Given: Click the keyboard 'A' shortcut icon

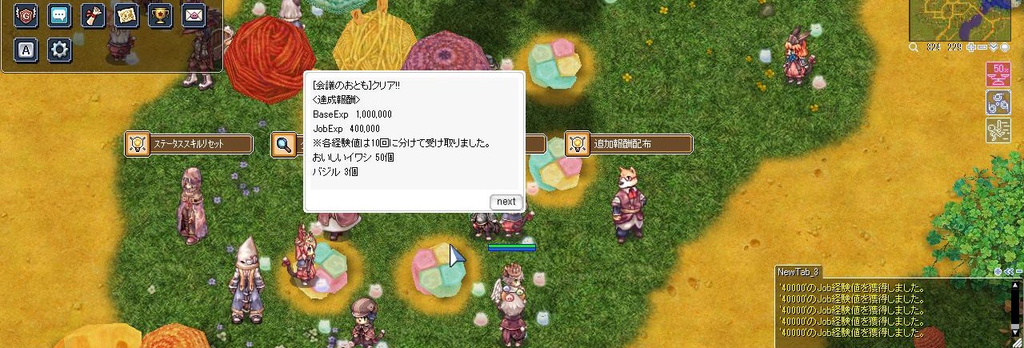Looking at the screenshot, I should [26, 50].
